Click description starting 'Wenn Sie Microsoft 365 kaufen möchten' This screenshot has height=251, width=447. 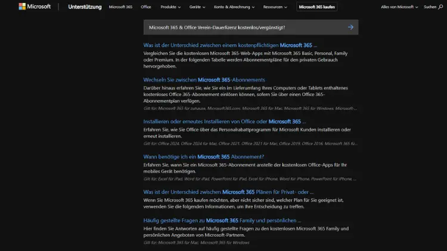(x=243, y=203)
